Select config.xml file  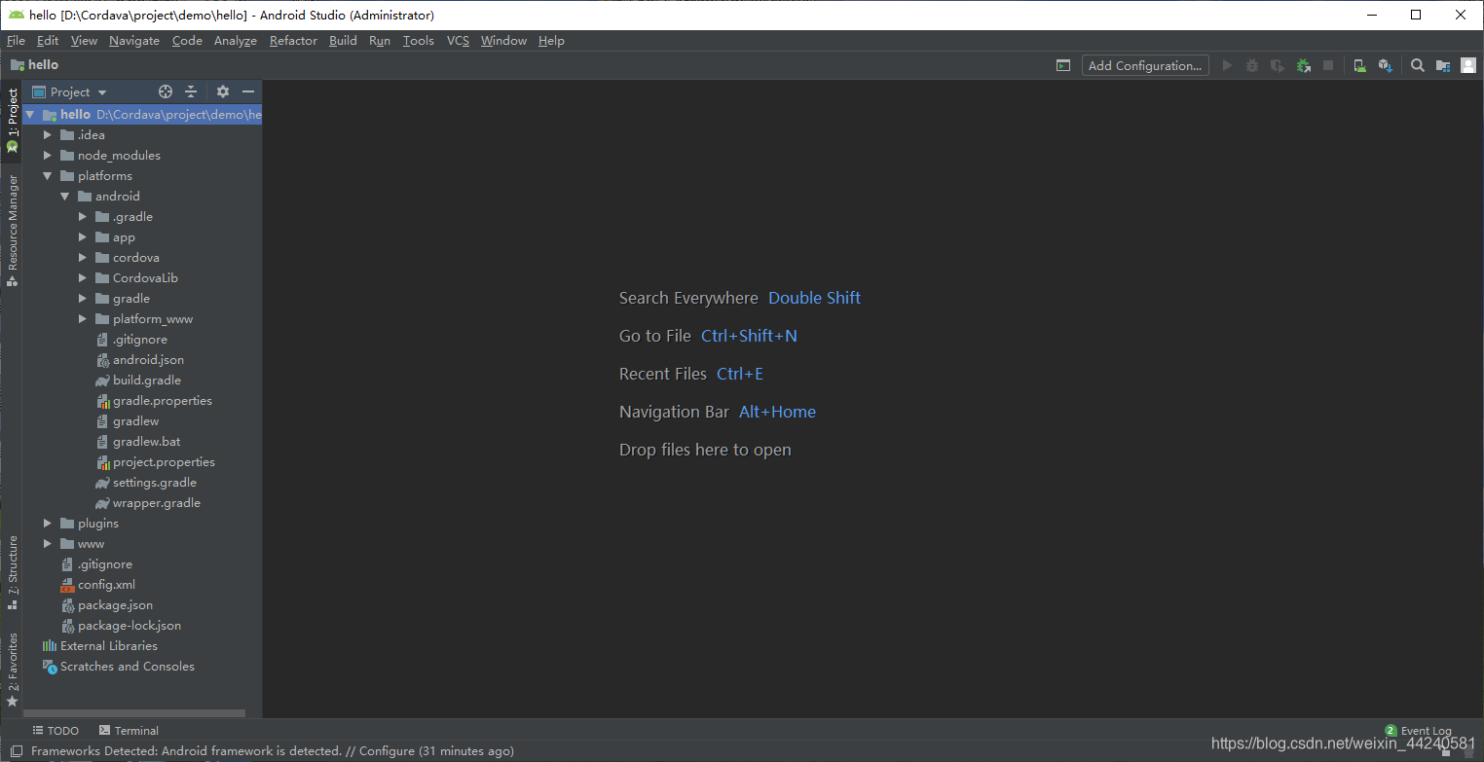click(x=97, y=584)
